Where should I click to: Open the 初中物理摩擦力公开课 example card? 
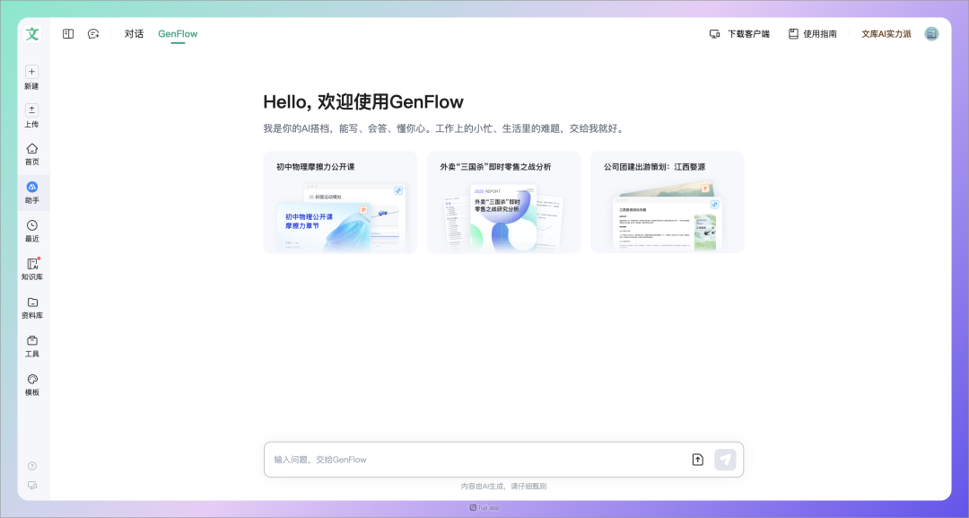point(340,201)
